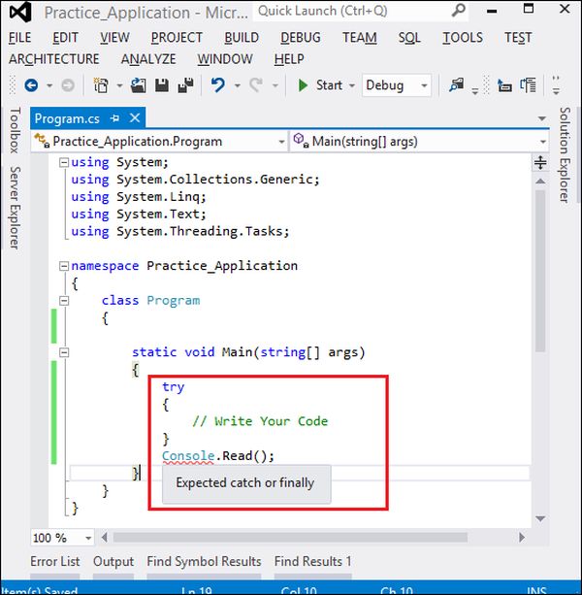Open the Toolbox side panel
582x595 pixels.
[15, 130]
